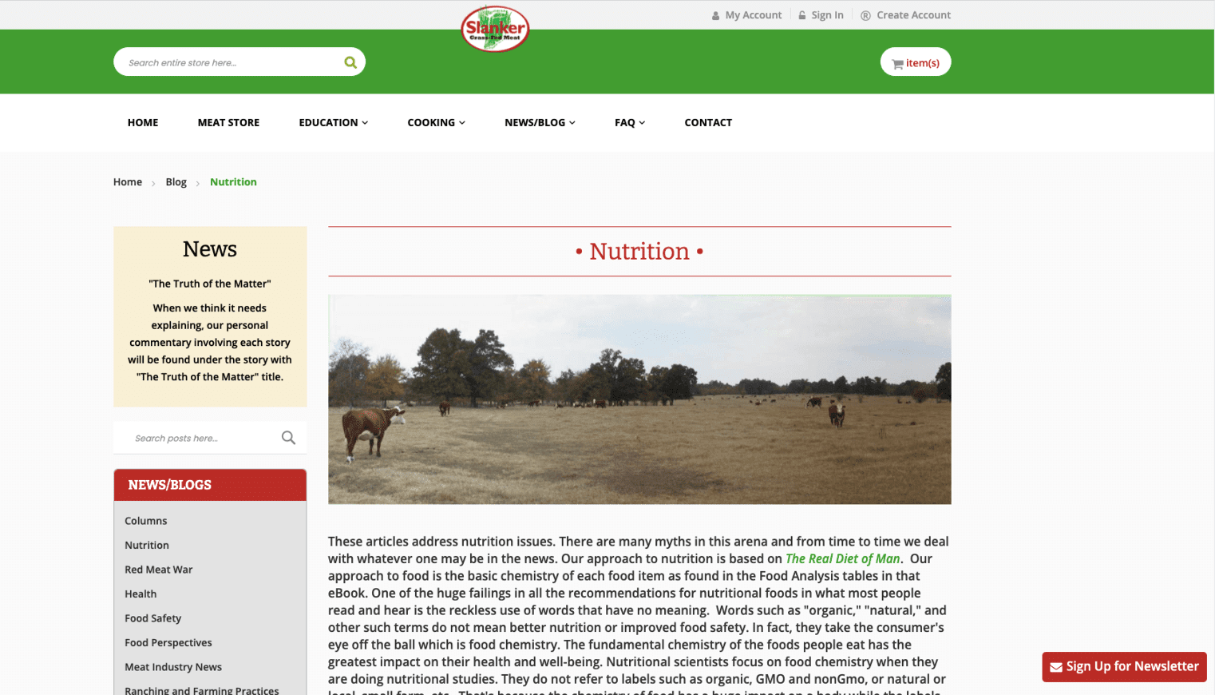The width and height of the screenshot is (1215, 695).
Task: Open the shopping cart item(s) button
Action: [916, 62]
